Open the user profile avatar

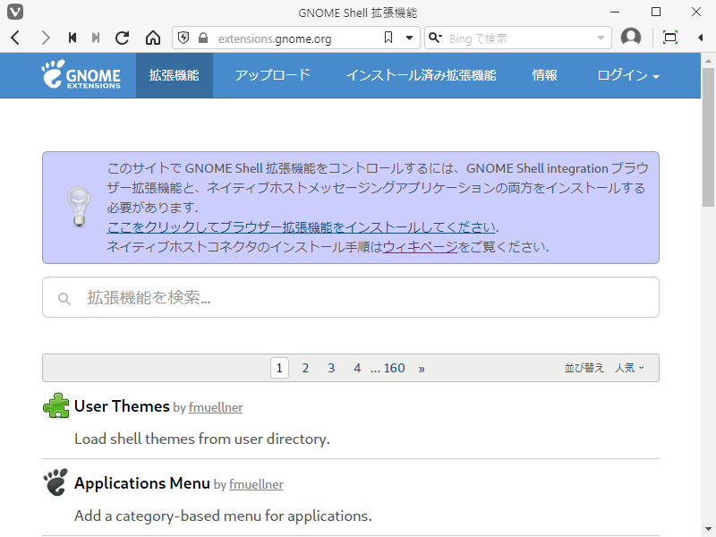tap(631, 38)
